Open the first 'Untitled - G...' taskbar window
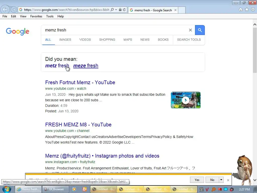 coord(104,189)
